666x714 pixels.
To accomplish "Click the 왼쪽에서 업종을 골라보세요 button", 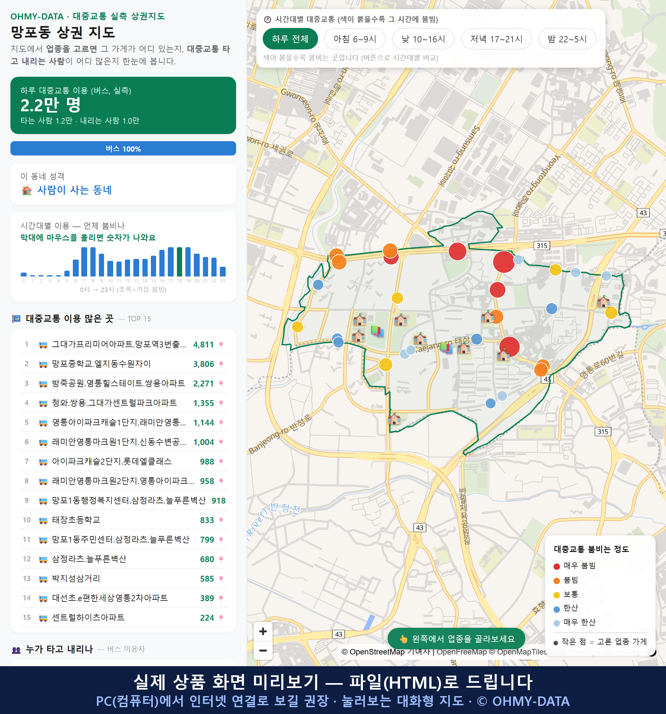I will 456,639.
